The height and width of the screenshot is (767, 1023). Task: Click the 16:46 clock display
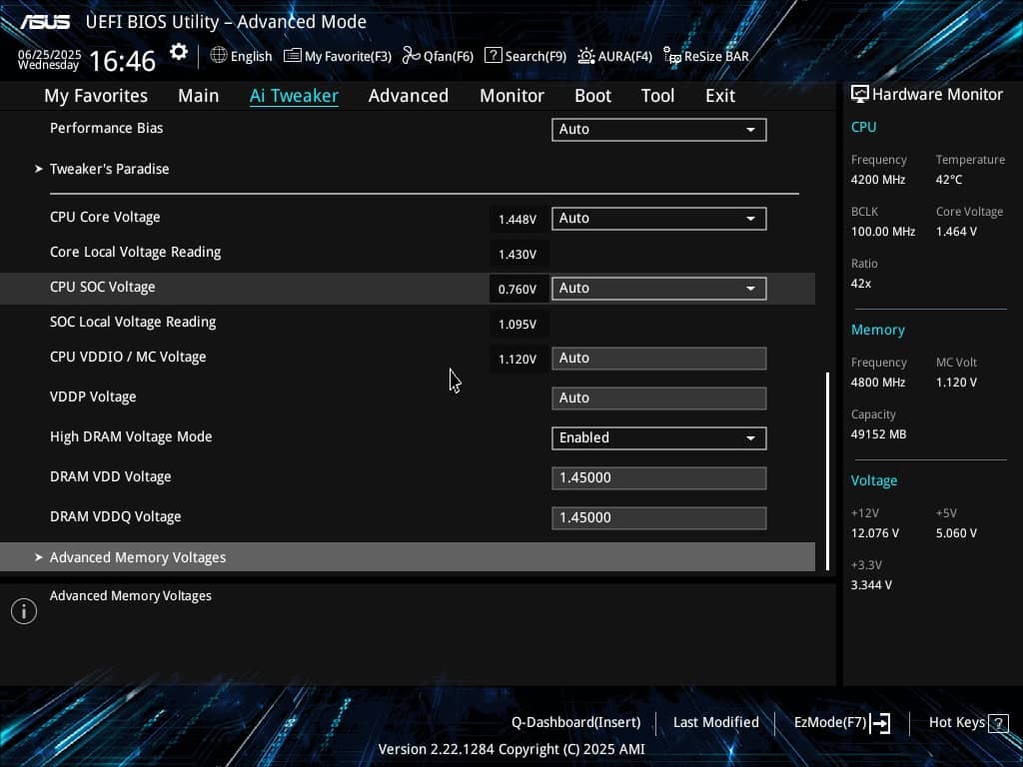122,61
